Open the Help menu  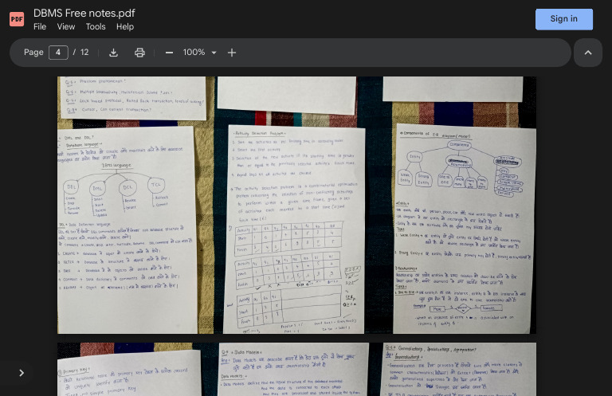[x=125, y=26]
